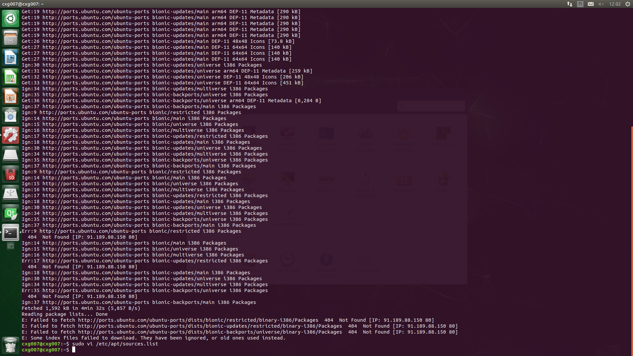Open LibreOffice Writer from launcher
Viewport: 633px width, 356px height.
pyautogui.click(x=11, y=58)
